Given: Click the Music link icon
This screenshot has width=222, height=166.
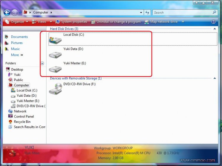Looking at the screenshot, I should pos(7,49).
